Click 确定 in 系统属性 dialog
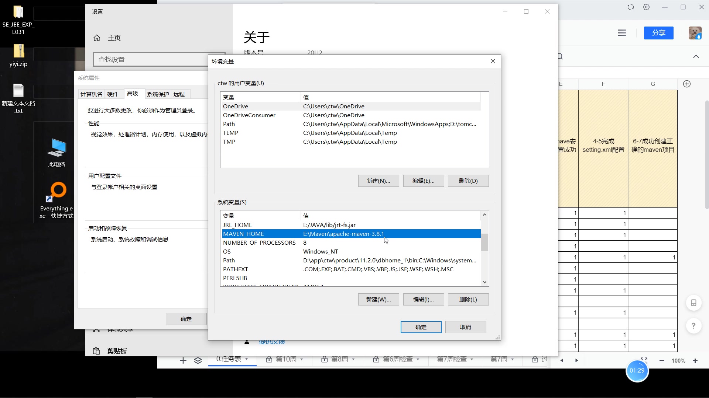This screenshot has height=398, width=709. point(186,319)
